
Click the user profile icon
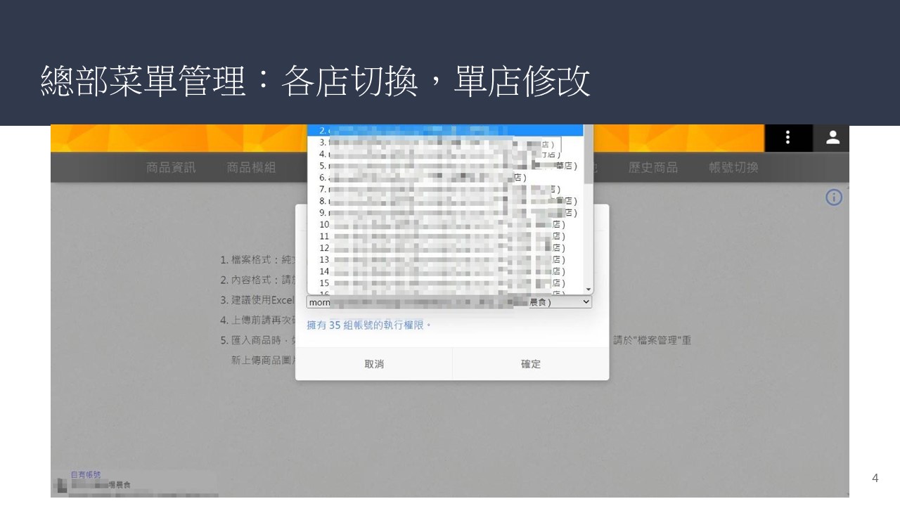click(x=832, y=138)
